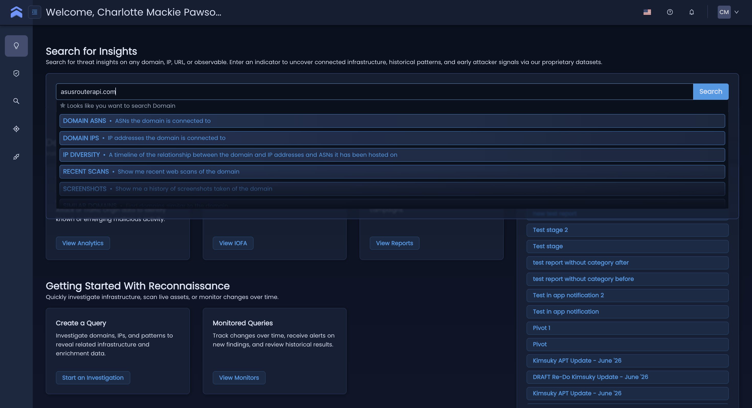Open DRAFT Re-Do Kimsuky Update report
Viewport: 752px width, 408px height.
[x=627, y=377]
